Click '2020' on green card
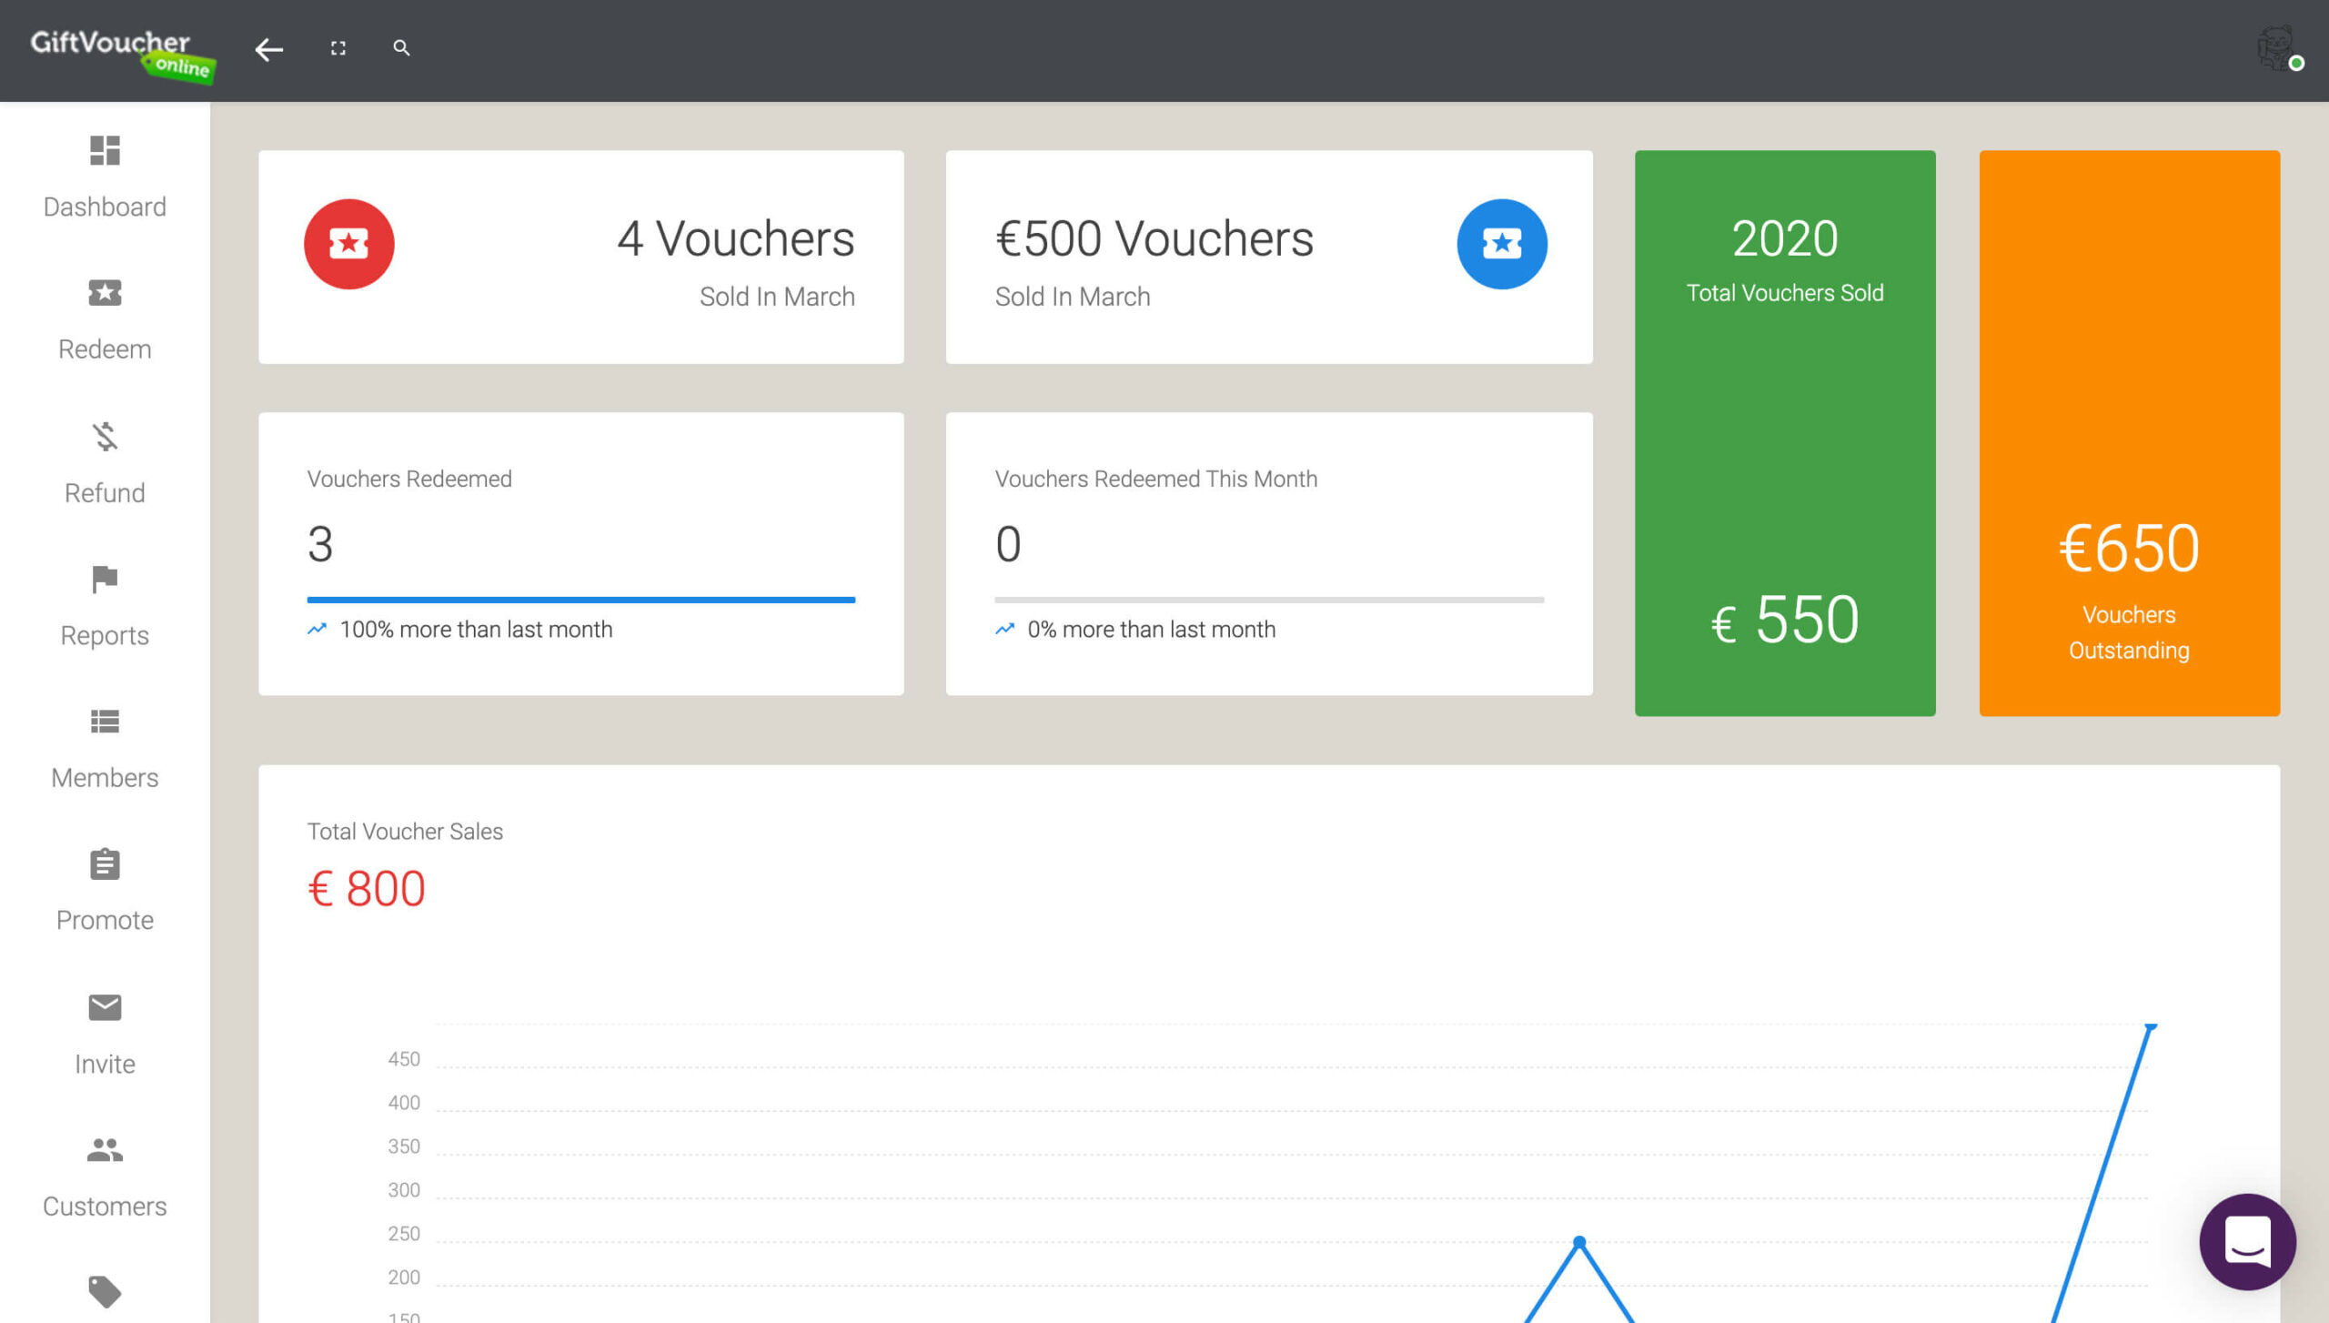 (1785, 238)
